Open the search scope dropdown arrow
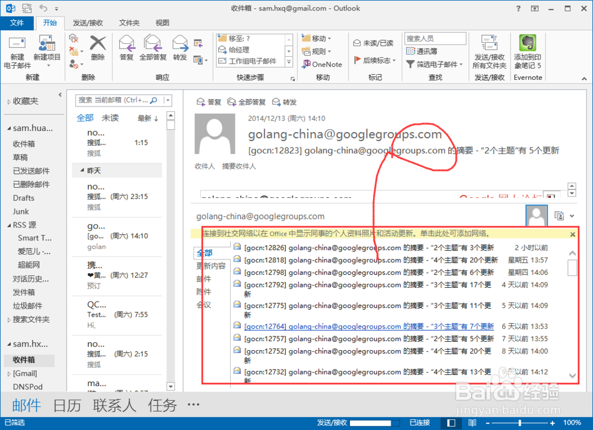The width and height of the screenshot is (593, 430). [x=168, y=100]
